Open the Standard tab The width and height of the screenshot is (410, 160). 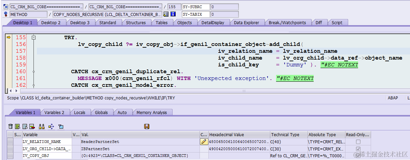(x=108, y=22)
